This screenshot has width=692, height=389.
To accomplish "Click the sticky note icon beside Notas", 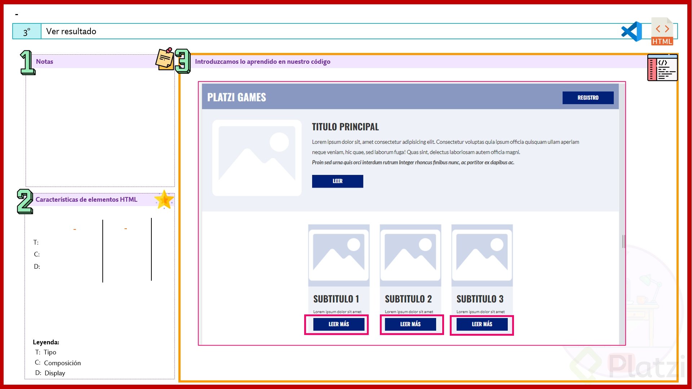I will click(165, 59).
